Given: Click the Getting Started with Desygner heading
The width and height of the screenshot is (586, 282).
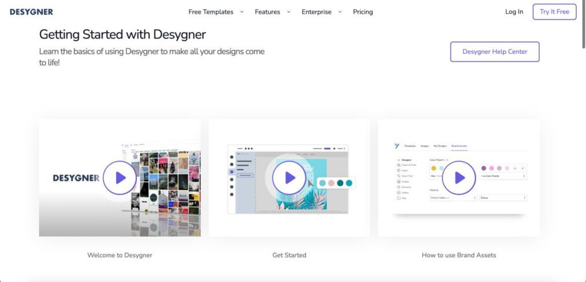Looking at the screenshot, I should pyautogui.click(x=122, y=34).
